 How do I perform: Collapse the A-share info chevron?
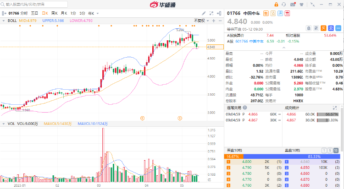[x=284, y=48]
